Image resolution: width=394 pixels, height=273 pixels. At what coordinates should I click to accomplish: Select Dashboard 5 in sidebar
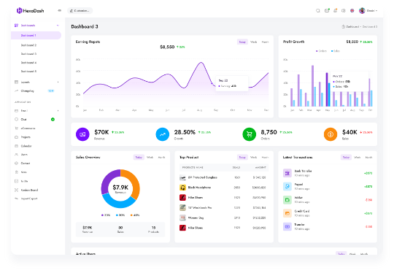point(28,72)
